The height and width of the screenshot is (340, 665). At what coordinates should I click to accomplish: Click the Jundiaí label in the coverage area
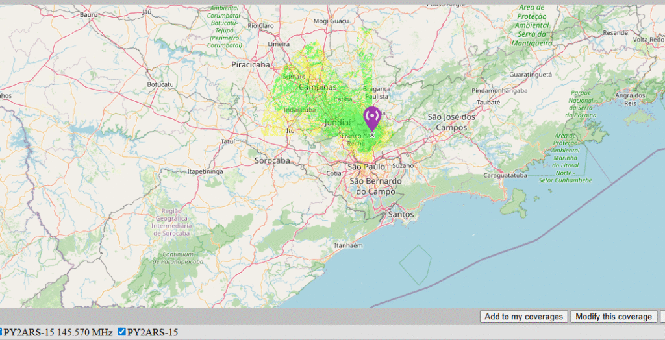(336, 122)
